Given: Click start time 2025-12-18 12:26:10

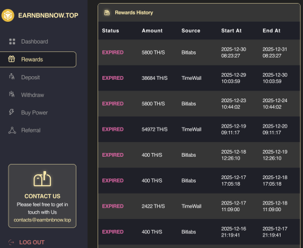Looking at the screenshot, I should (x=233, y=155).
